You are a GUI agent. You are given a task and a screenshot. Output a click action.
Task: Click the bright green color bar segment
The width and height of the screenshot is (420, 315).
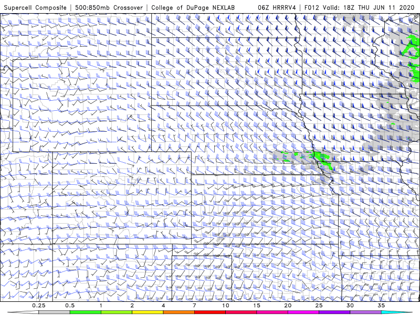click(x=86, y=312)
